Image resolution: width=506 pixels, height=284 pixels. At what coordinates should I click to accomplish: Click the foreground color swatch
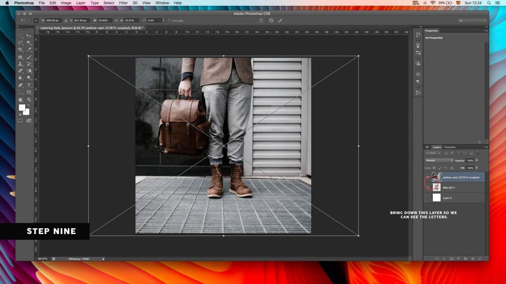tap(22, 107)
